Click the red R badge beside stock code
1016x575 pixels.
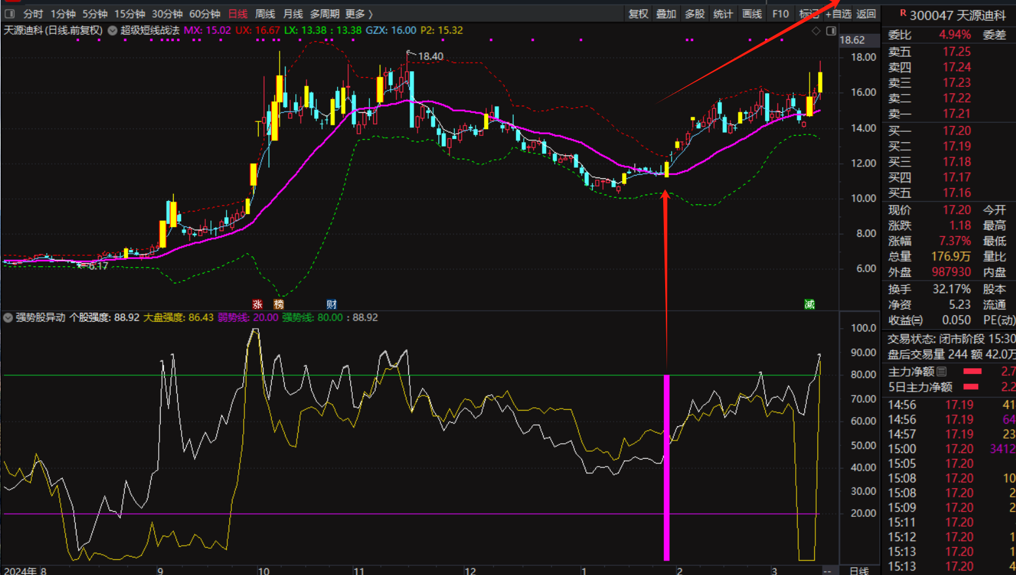[902, 13]
